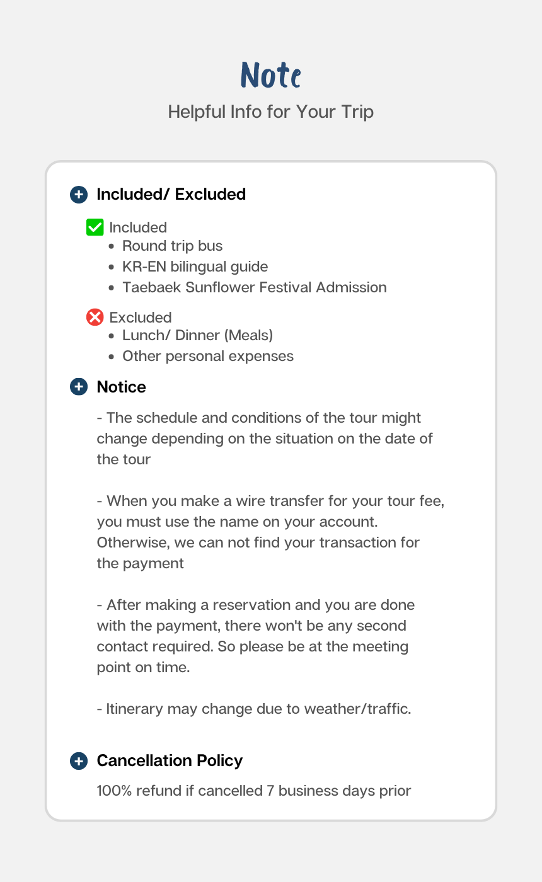Click the Note title at top

(271, 76)
